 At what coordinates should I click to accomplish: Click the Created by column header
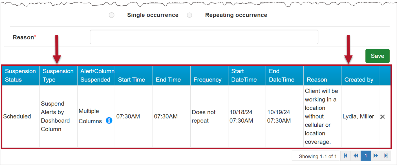[x=359, y=80]
